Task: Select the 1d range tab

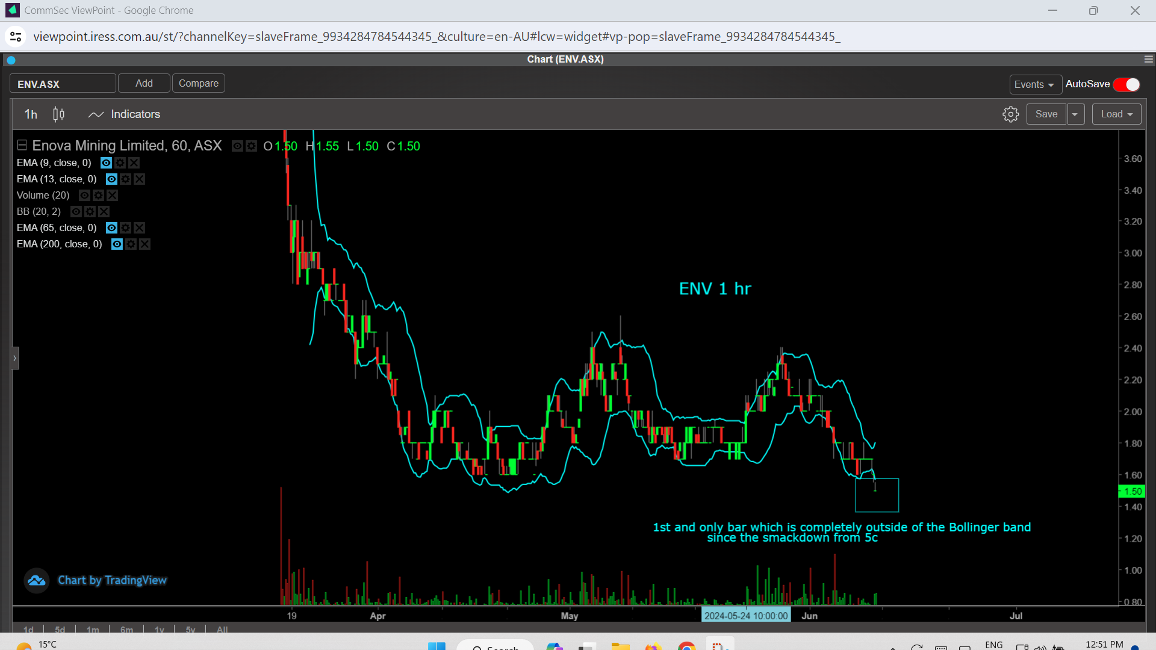Action: point(28,630)
